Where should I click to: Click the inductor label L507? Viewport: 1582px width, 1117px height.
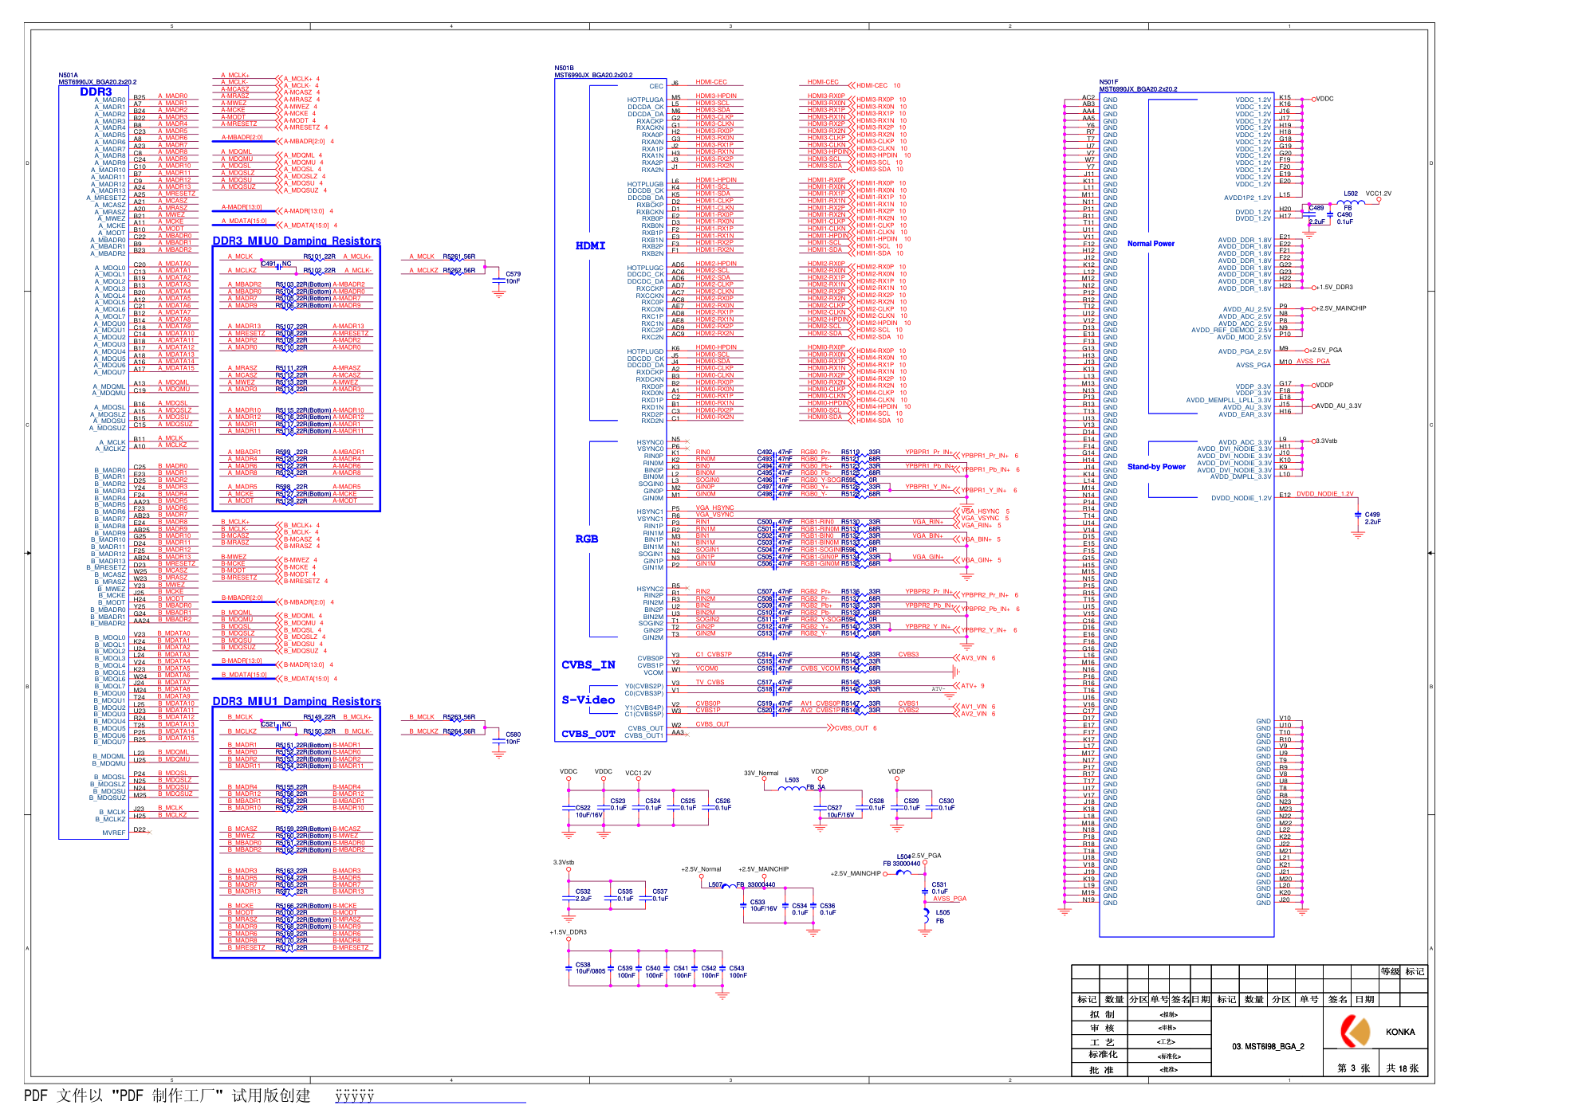pos(715,884)
